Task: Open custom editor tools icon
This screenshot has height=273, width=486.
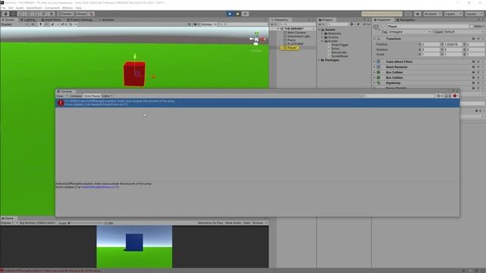Action: click(52, 14)
